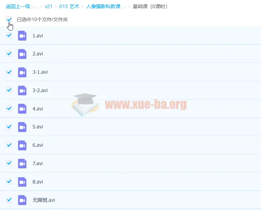261x210 pixels.
Task: Navigate to the 015 艺术 breadcrumb folder
Action: (69, 6)
